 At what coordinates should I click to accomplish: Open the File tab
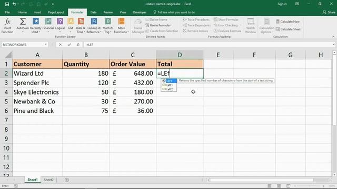7,12
